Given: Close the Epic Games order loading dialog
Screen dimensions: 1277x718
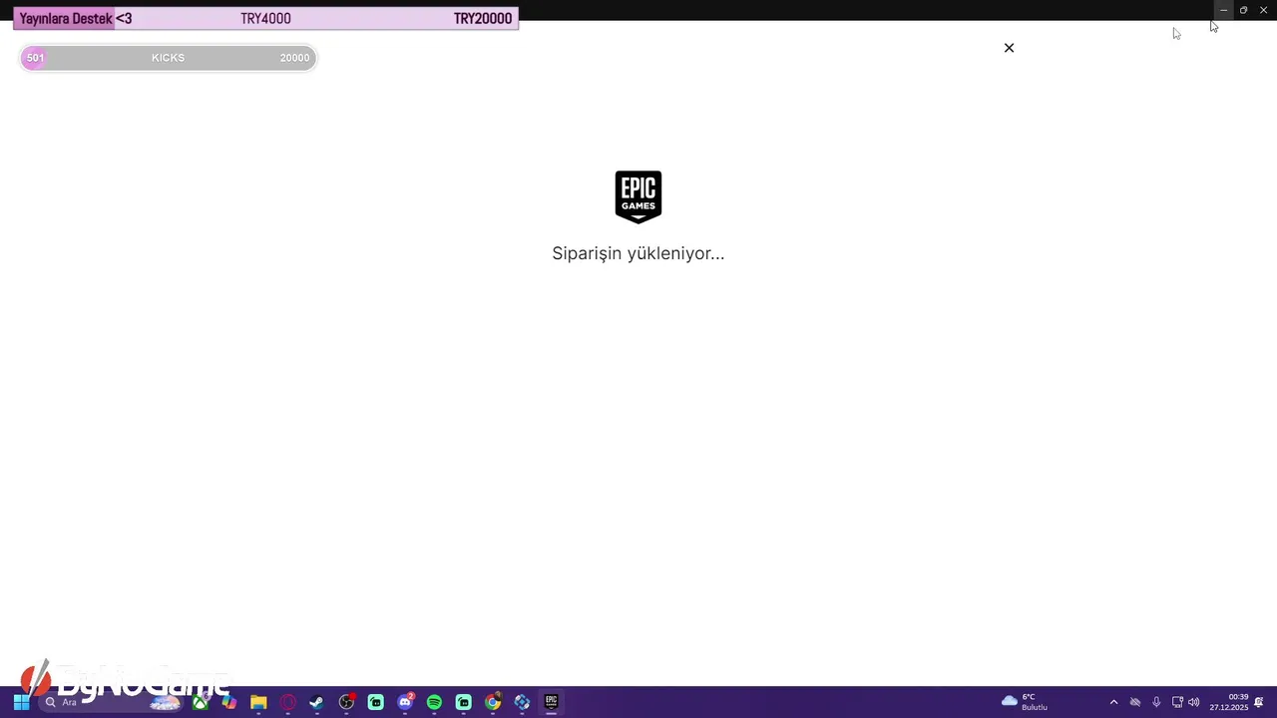Looking at the screenshot, I should pyautogui.click(x=1009, y=48).
